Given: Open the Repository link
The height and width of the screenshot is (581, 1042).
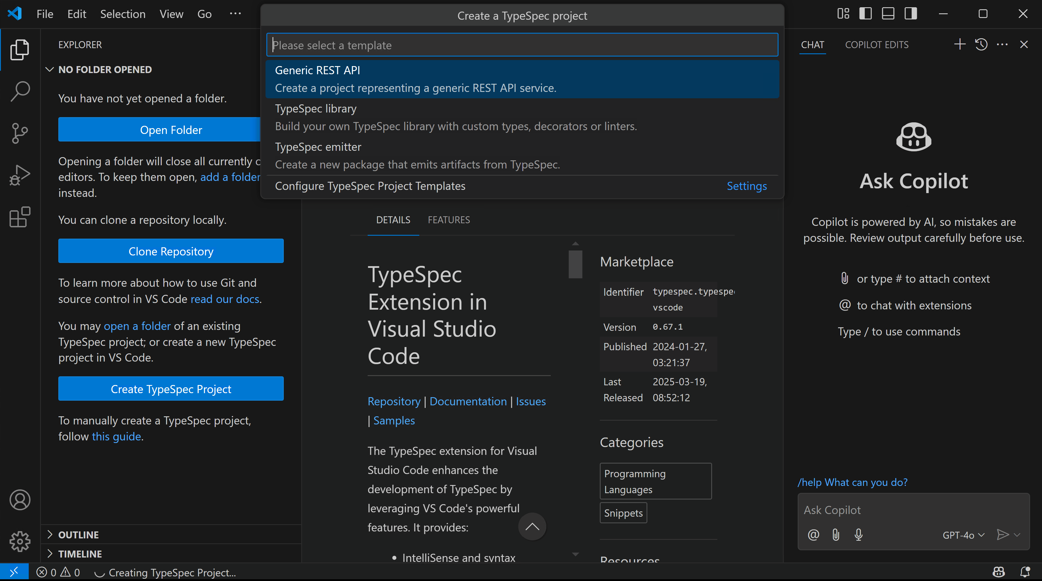Looking at the screenshot, I should [394, 401].
